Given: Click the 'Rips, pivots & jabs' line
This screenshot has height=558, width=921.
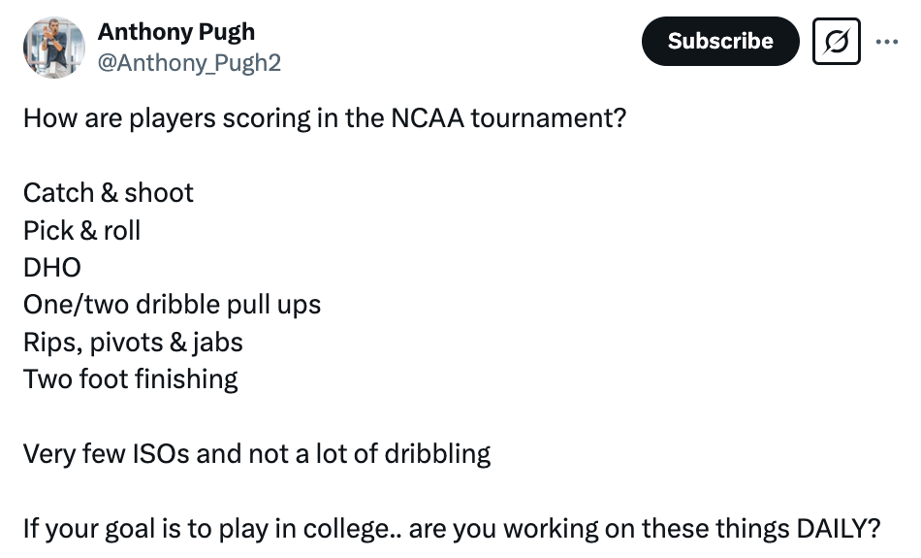Looking at the screenshot, I should point(133,342).
